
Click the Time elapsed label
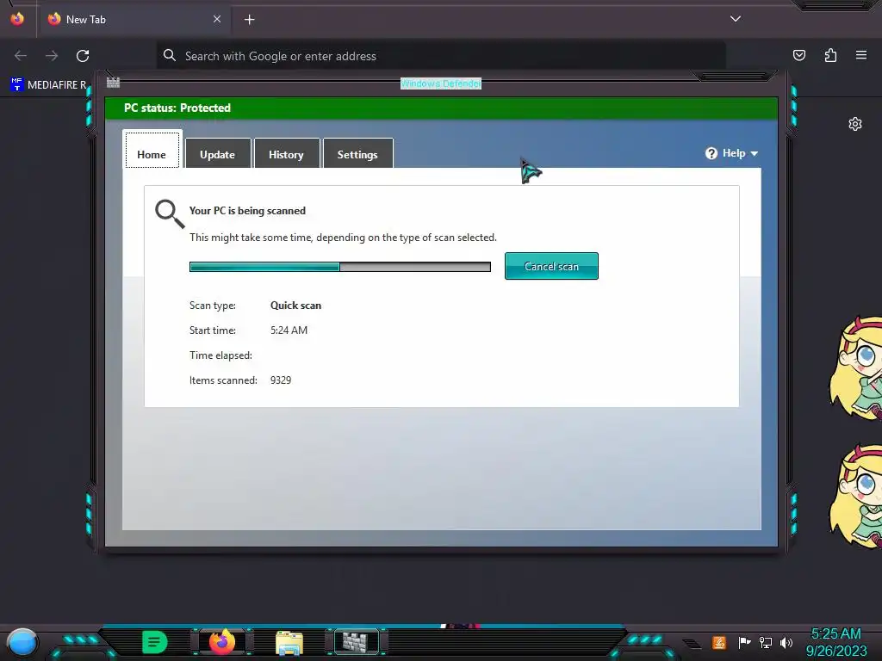(x=220, y=355)
